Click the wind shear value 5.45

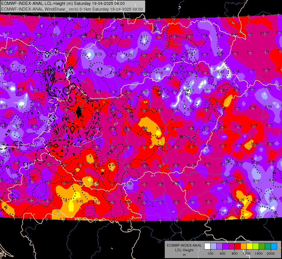coord(160,128)
